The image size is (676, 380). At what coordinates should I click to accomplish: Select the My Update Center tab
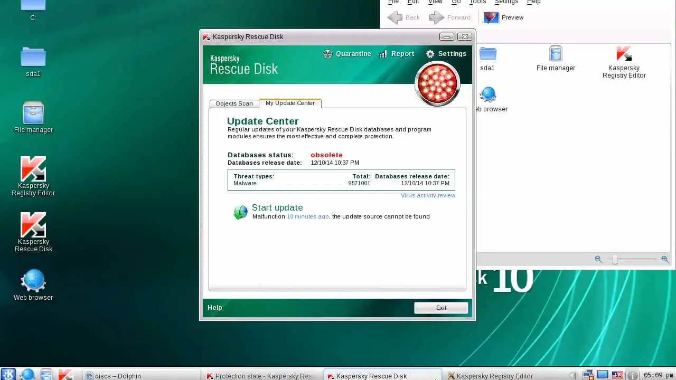pyautogui.click(x=290, y=103)
